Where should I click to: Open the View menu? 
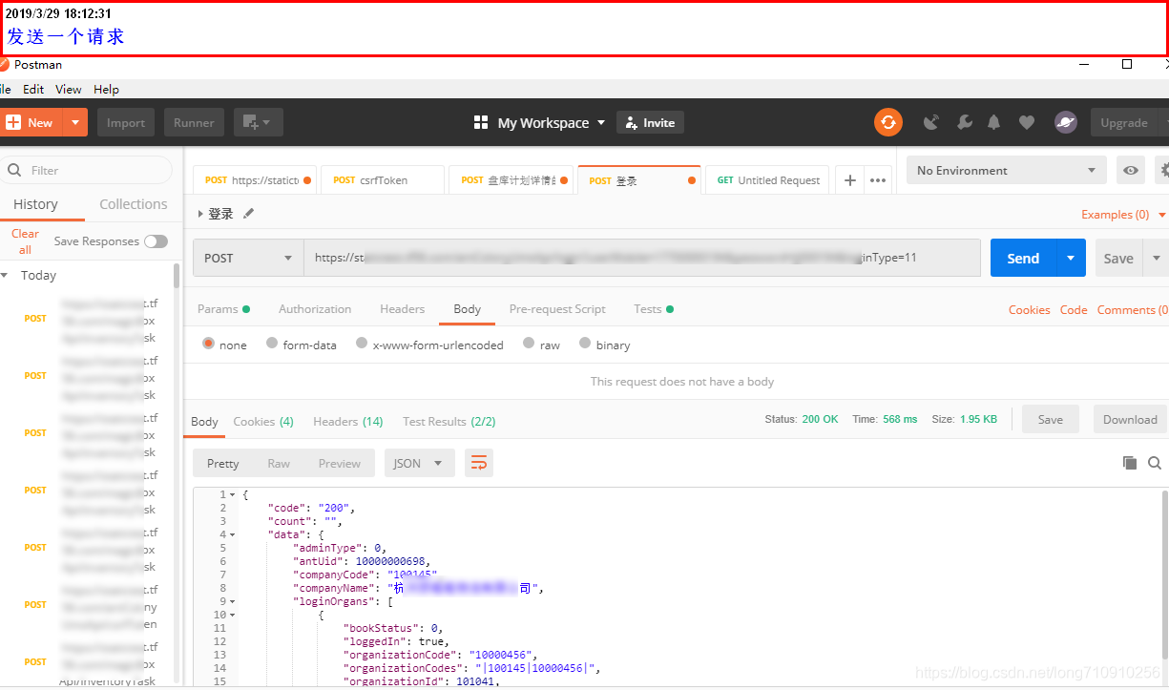click(x=69, y=89)
